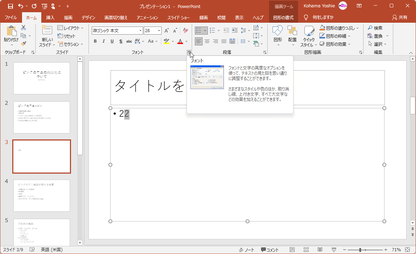Enable Underline formatting
This screenshot has height=254, width=416.
pos(112,42)
